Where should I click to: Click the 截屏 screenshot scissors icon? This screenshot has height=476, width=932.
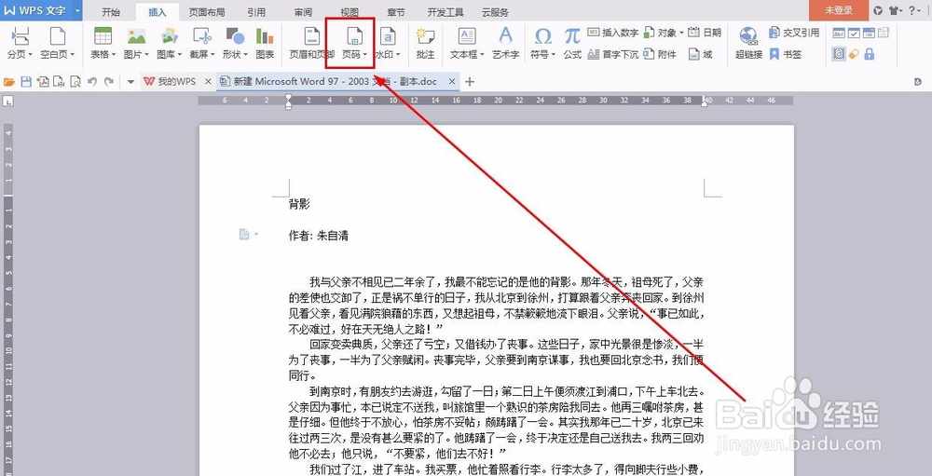pyautogui.click(x=202, y=35)
